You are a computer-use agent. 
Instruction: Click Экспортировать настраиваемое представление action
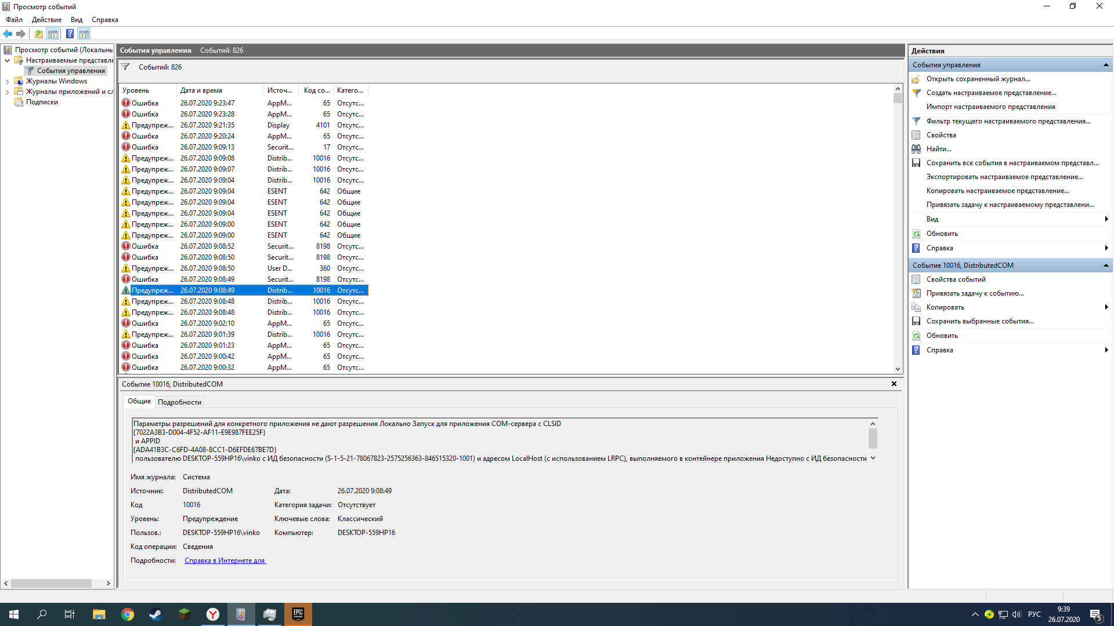coord(1004,177)
